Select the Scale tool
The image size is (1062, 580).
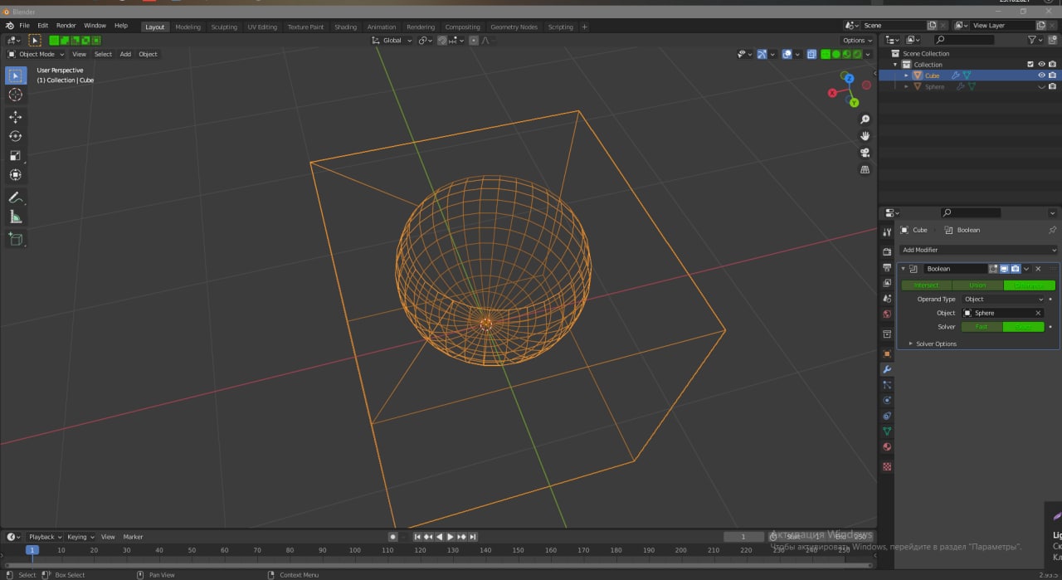(15, 155)
